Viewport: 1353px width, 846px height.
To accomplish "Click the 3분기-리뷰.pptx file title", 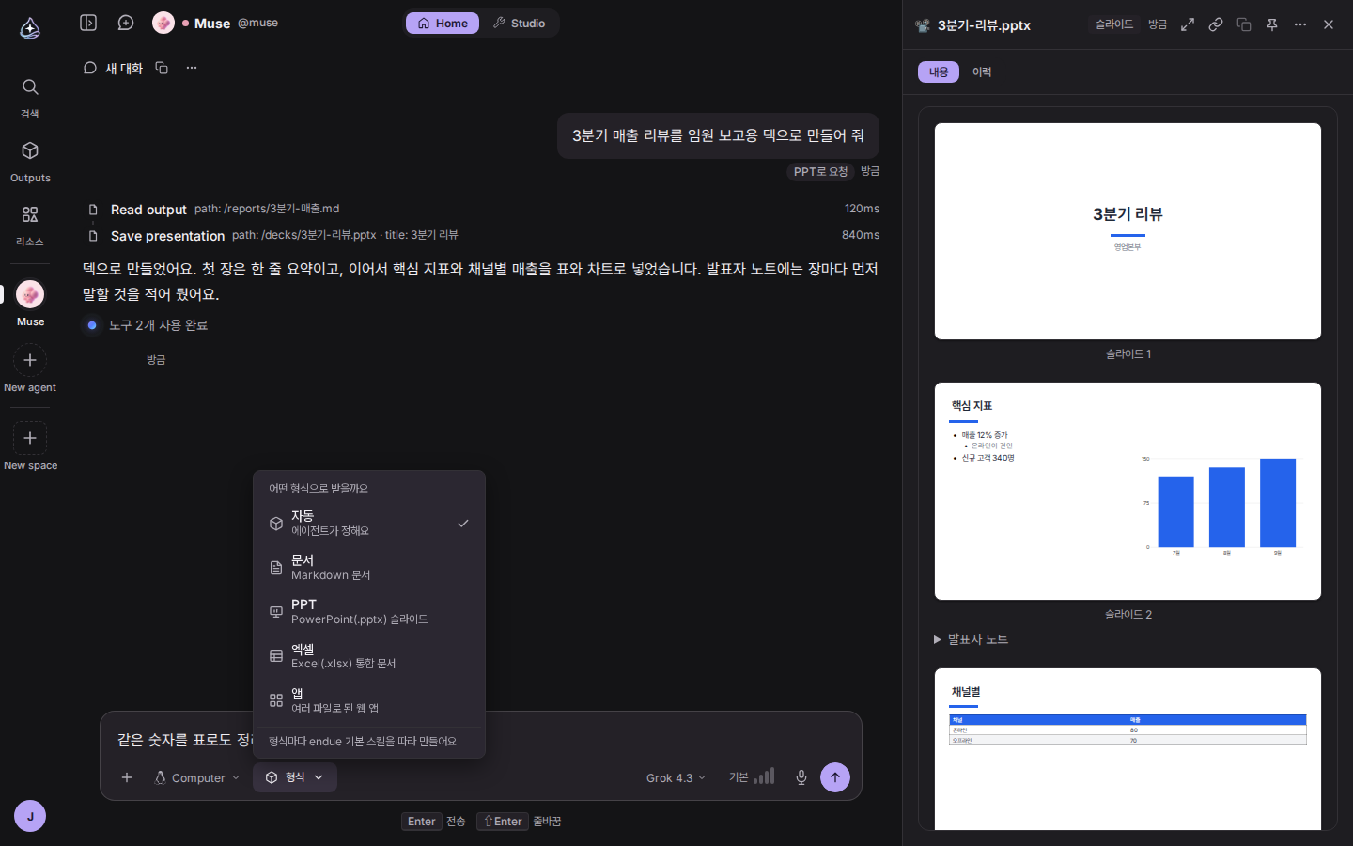I will point(984,25).
